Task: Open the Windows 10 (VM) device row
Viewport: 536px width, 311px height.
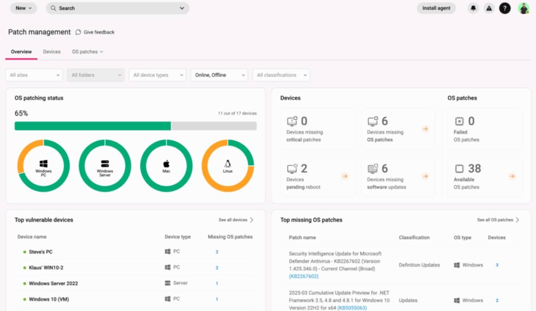Action: point(135,299)
